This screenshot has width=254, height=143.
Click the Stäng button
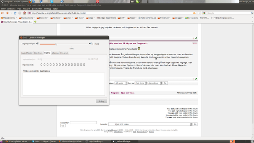[101, 101]
